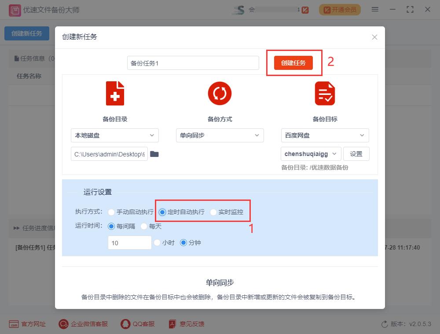This screenshot has width=440, height=334.
Task: Click the 意见反馈 feedback icon
Action: point(171,324)
